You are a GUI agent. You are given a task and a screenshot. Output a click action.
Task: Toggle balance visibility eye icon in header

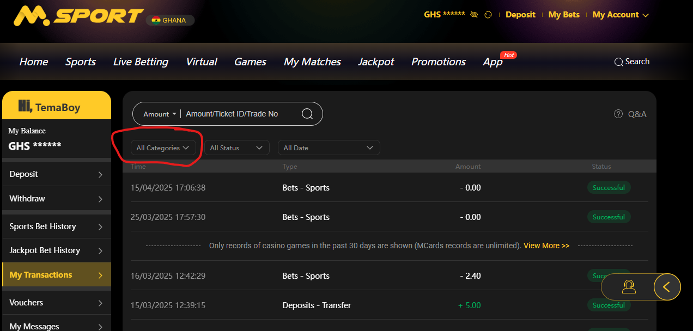(474, 15)
